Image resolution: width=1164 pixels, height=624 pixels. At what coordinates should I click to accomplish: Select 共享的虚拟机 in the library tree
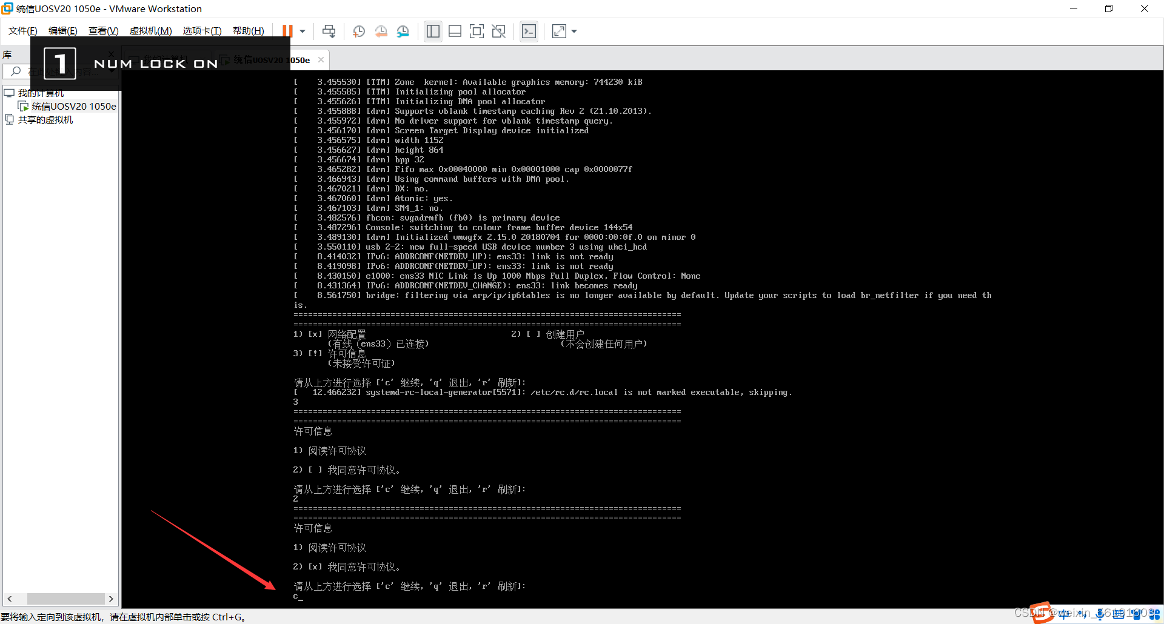pos(45,119)
